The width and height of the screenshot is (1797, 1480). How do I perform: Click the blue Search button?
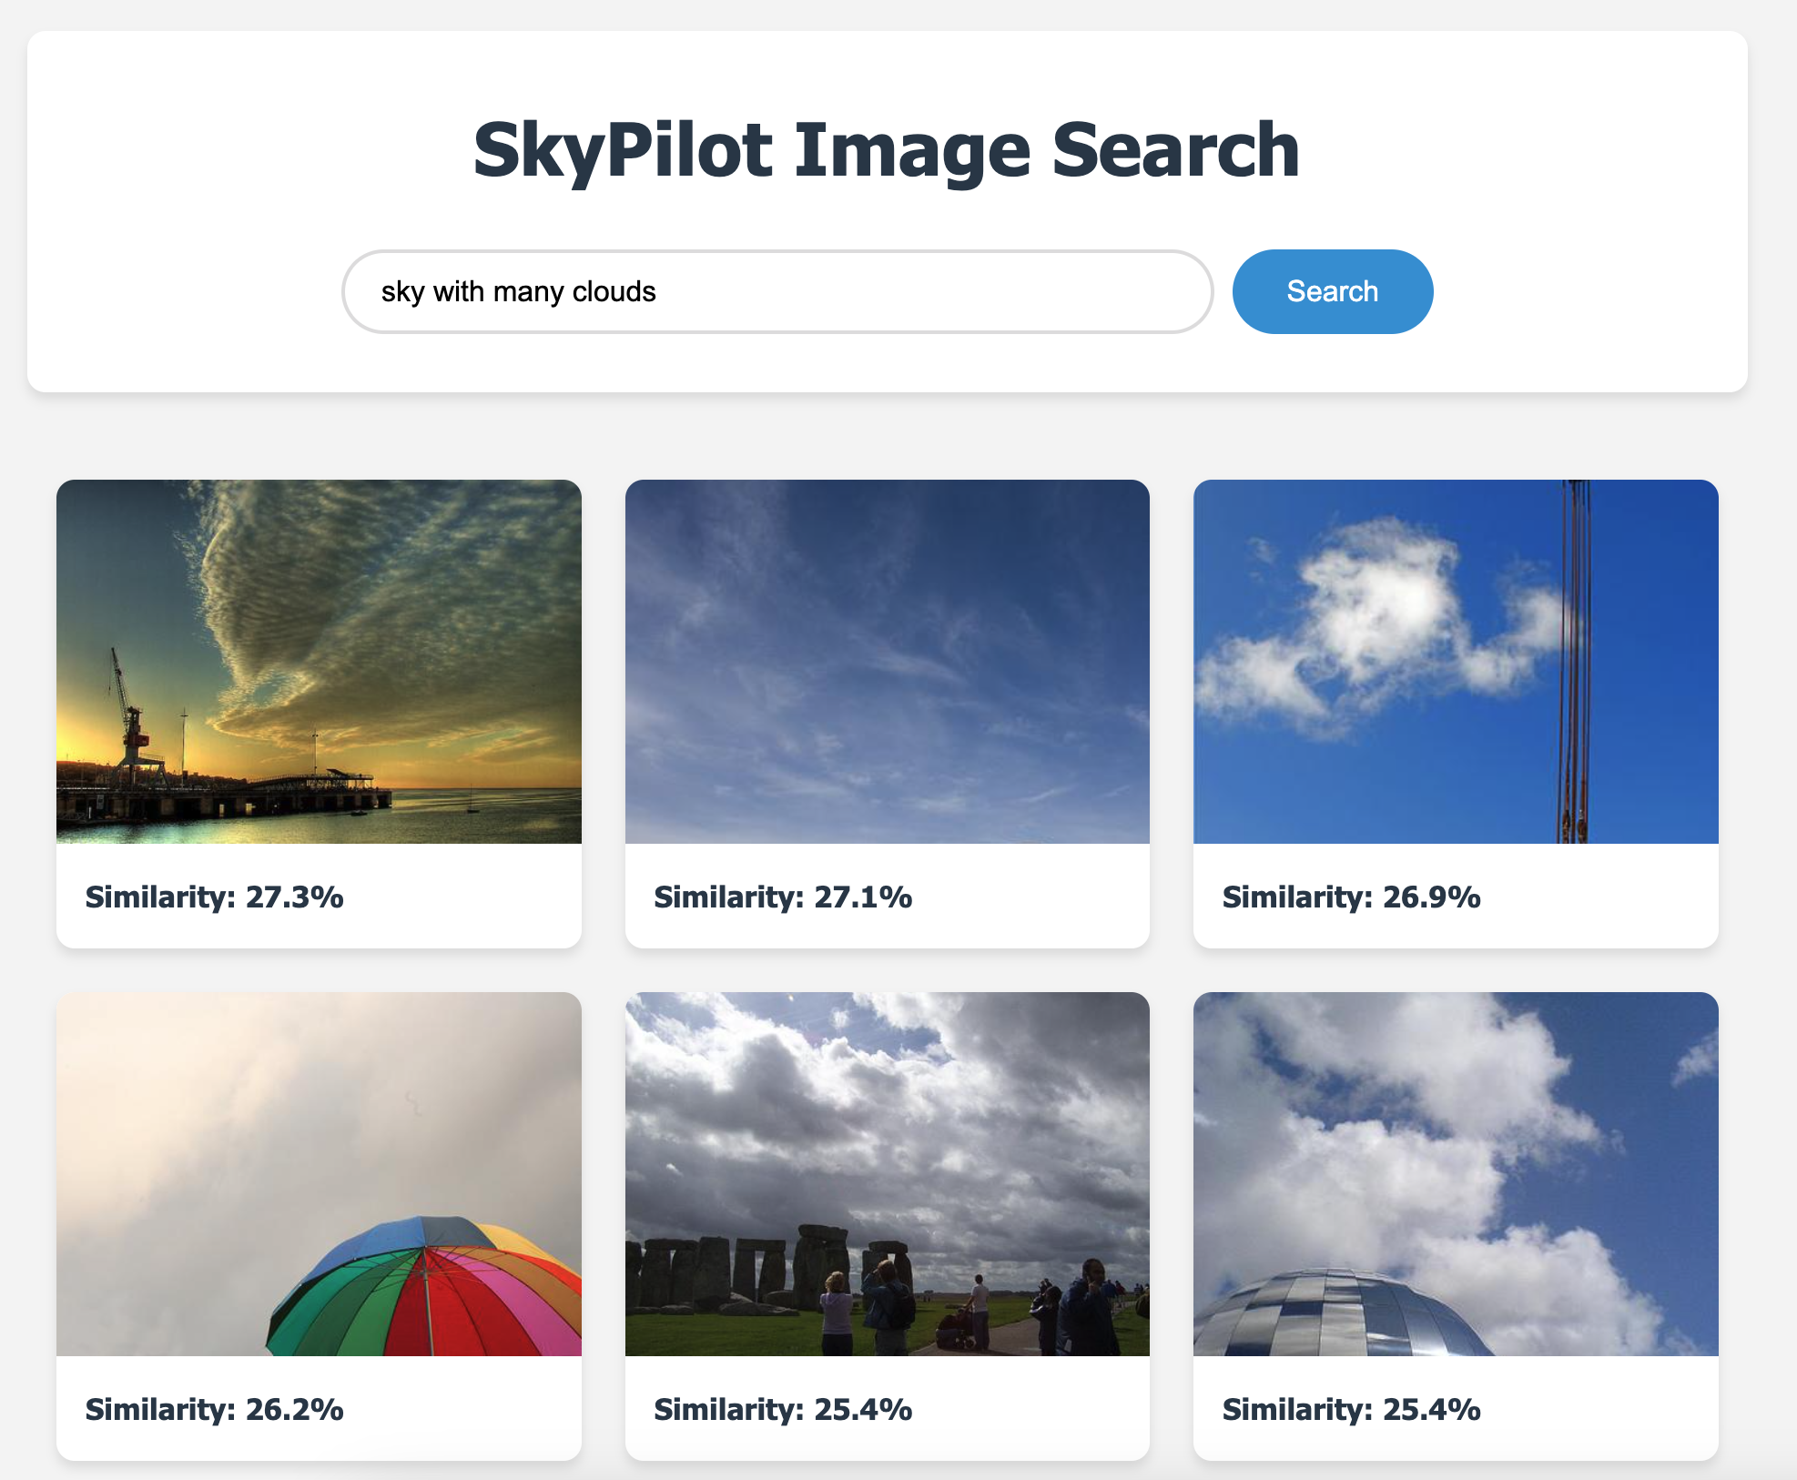click(x=1332, y=291)
